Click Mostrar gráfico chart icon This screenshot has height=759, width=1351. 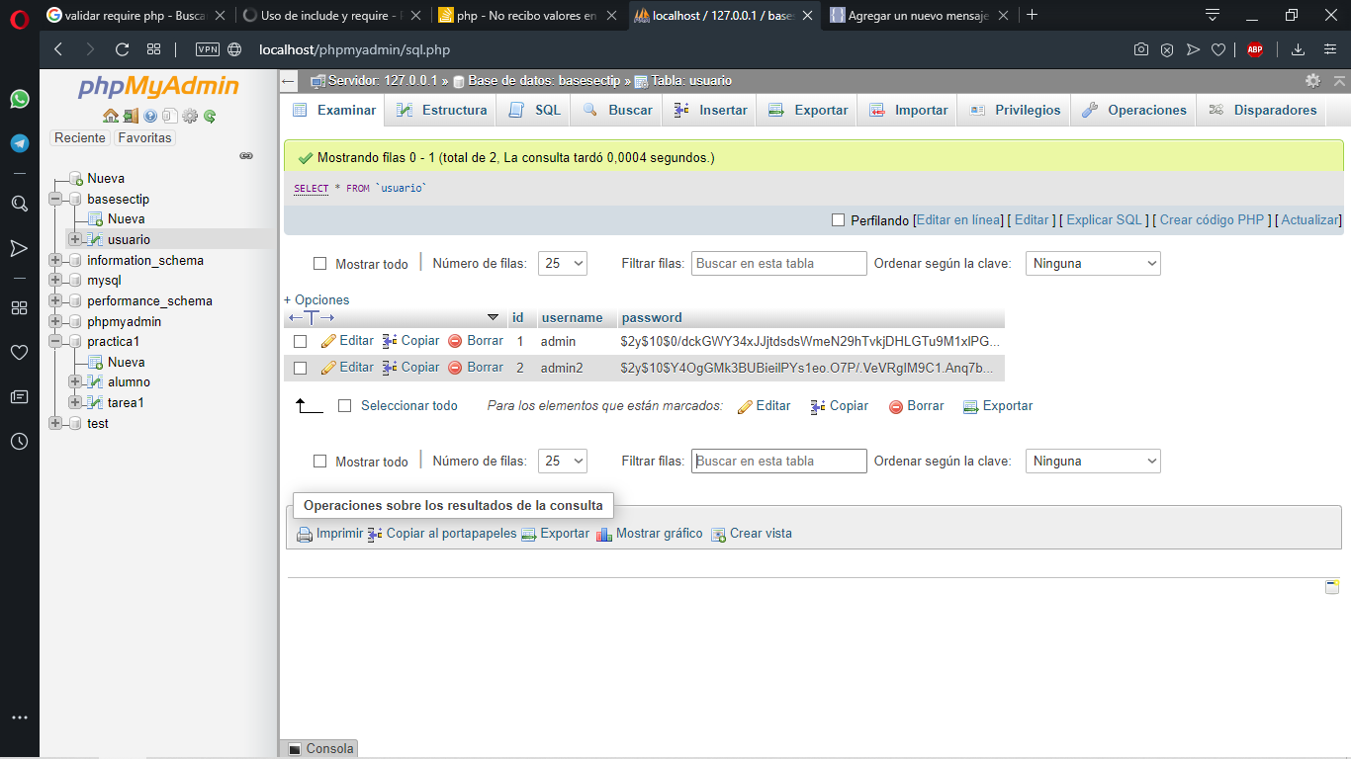[x=604, y=535]
